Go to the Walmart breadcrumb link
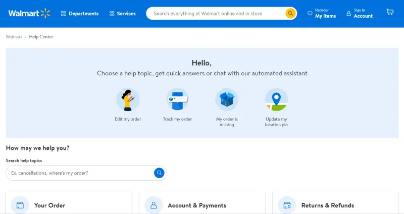Screen dimensions: 404x214 14,37
